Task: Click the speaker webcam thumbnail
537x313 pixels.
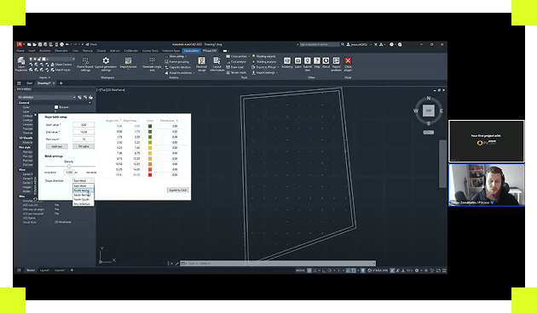Action: (487, 185)
